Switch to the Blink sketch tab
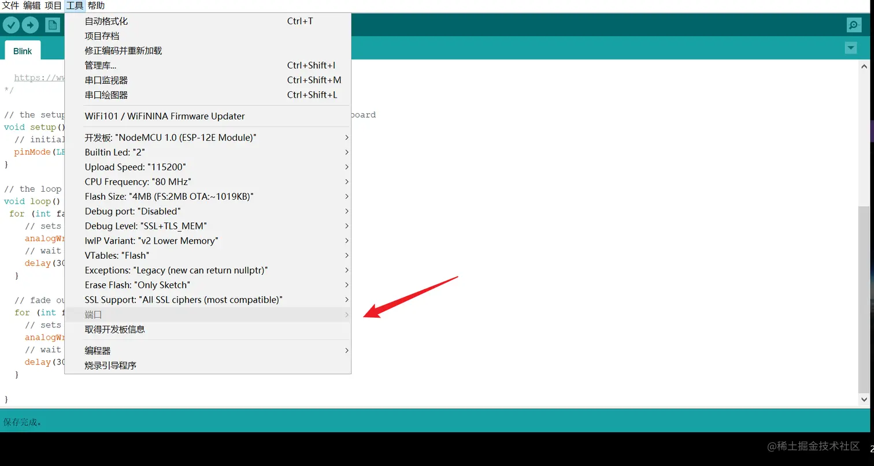This screenshot has width=874, height=466. 23,51
